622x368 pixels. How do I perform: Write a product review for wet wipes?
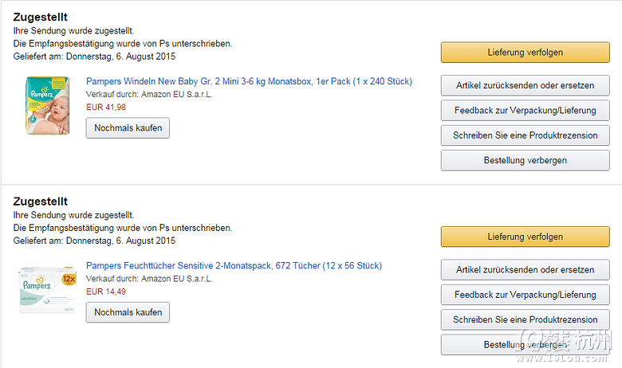pyautogui.click(x=526, y=319)
